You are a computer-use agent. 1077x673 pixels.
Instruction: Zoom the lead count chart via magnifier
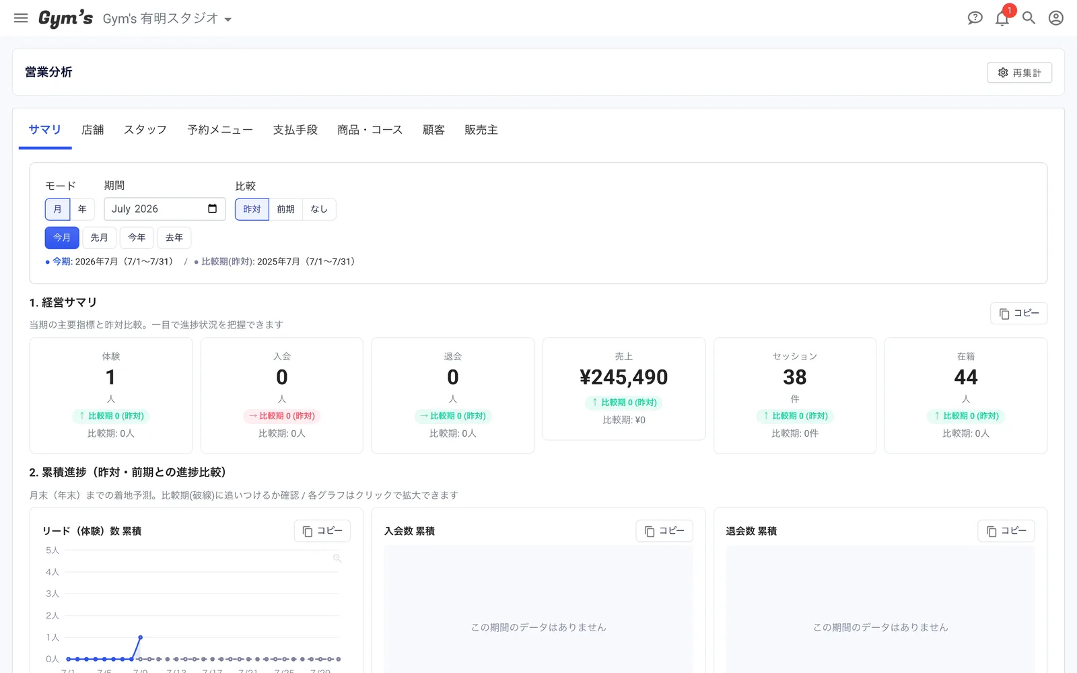[x=337, y=559]
